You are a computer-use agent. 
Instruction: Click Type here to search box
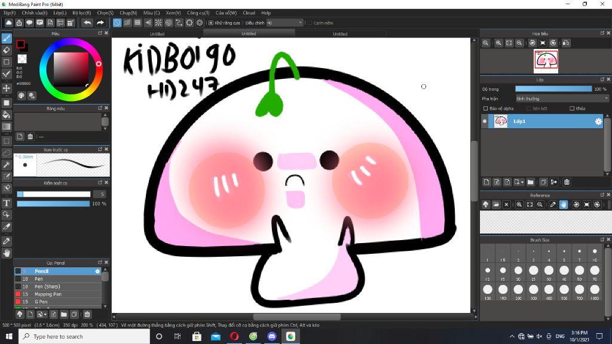84,336
